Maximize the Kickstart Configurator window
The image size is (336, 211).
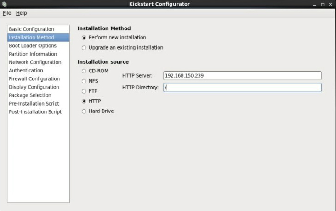[323, 4]
